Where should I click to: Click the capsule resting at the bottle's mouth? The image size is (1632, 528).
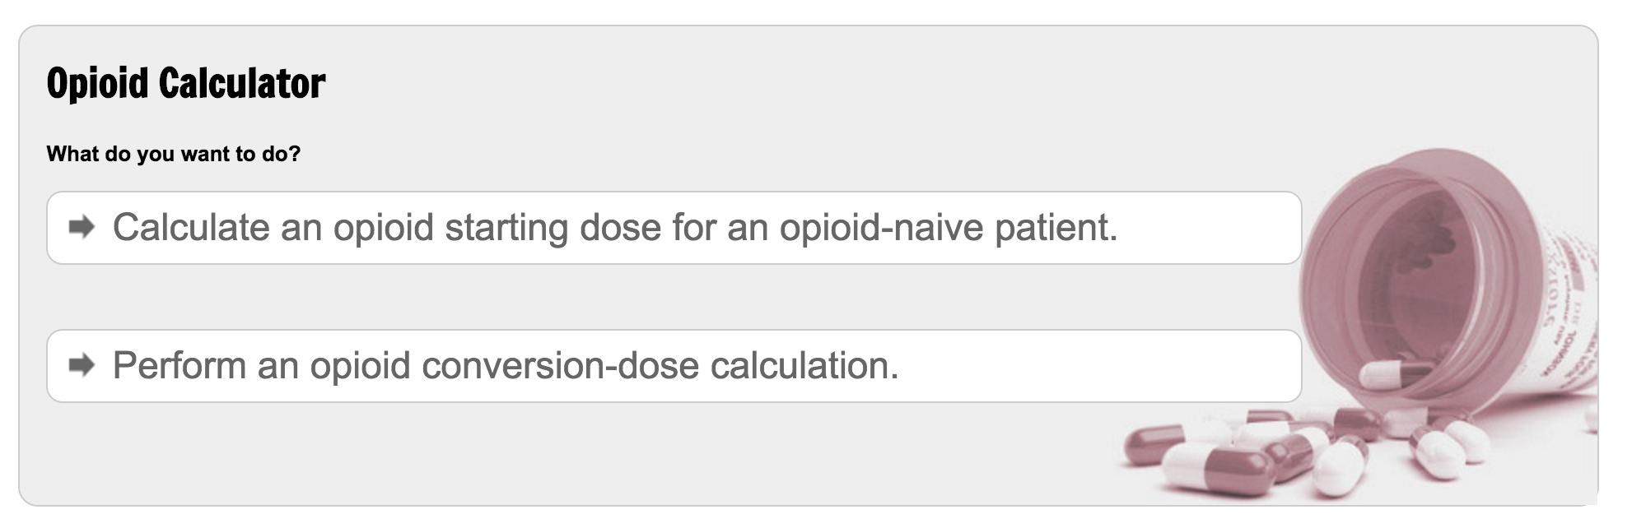(1392, 374)
